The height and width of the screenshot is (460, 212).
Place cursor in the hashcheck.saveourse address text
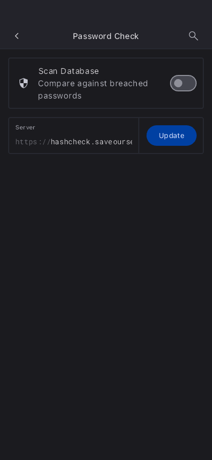click(91, 142)
